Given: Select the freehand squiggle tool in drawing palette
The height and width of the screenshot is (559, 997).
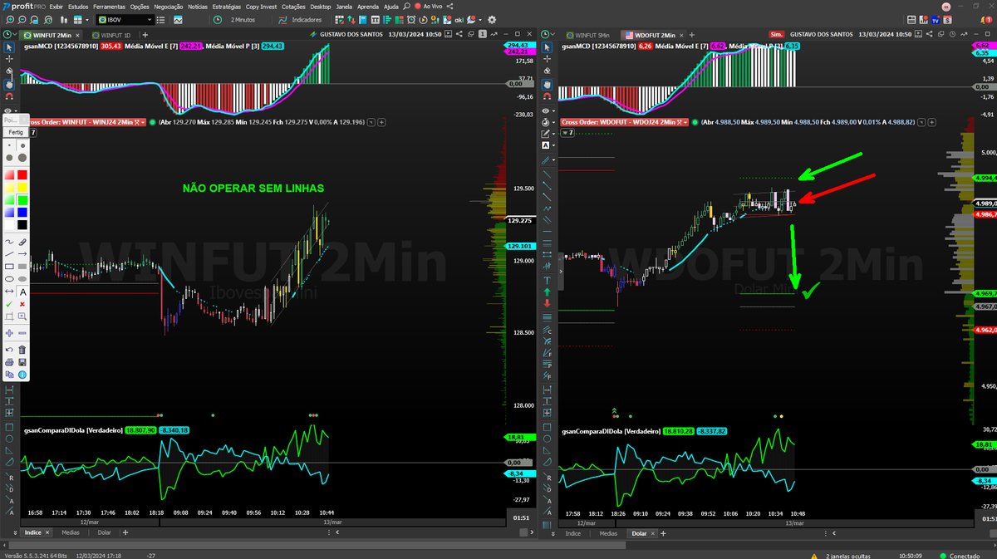Looking at the screenshot, I should tap(9, 242).
